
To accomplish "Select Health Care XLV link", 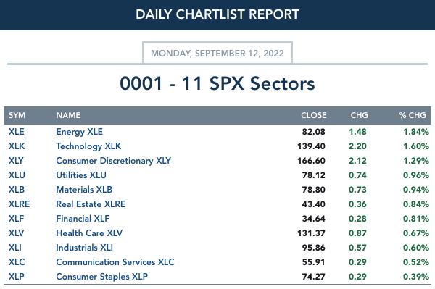I will point(89,233).
